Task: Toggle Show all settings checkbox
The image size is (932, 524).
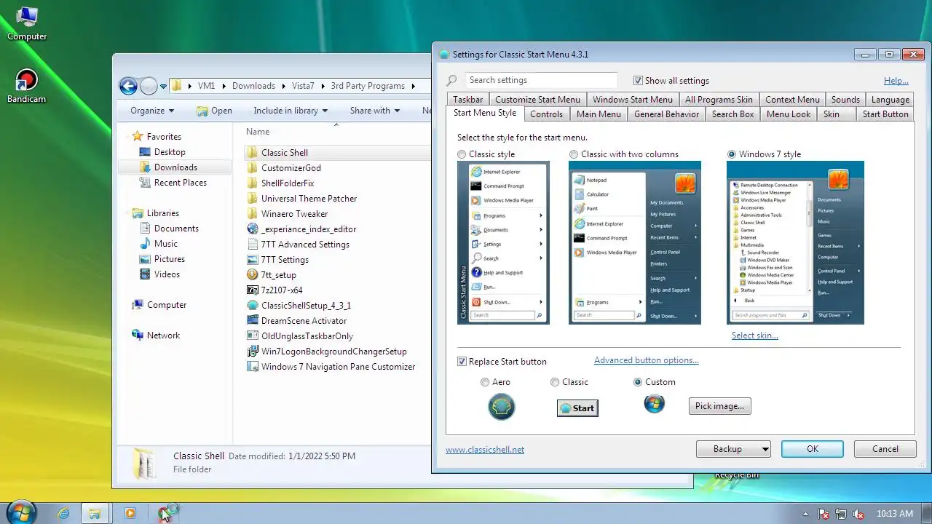Action: [x=638, y=81]
